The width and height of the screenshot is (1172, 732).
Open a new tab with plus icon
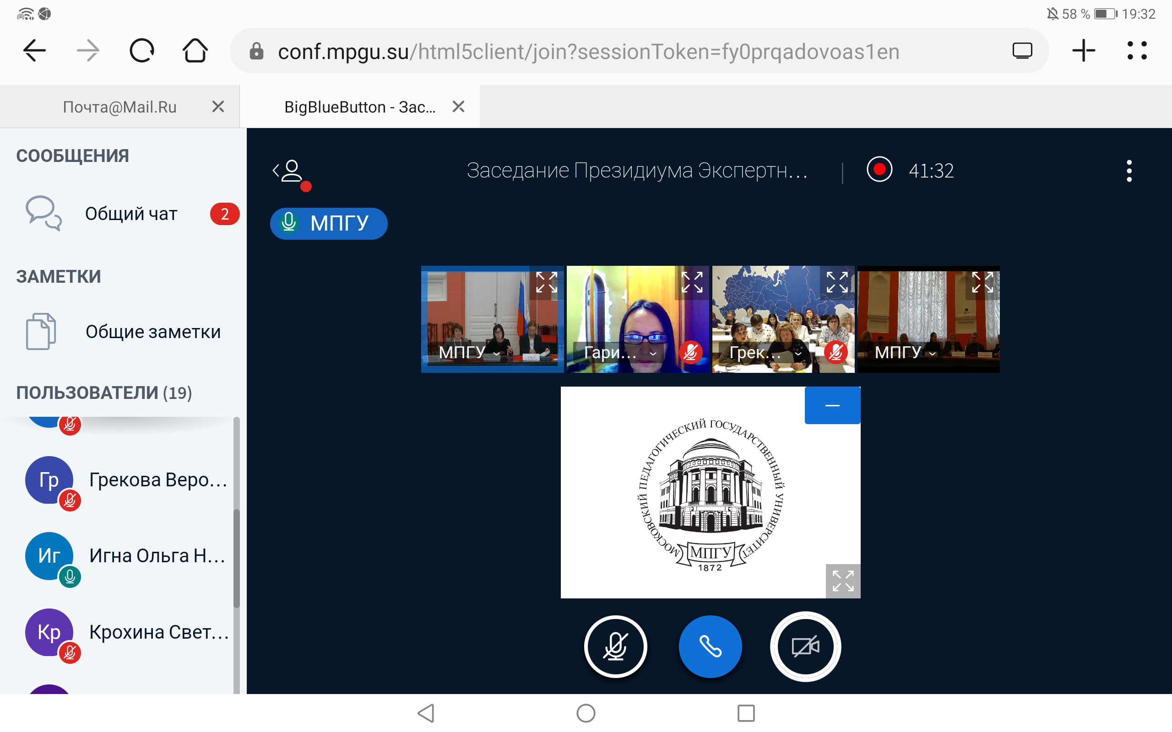[x=1084, y=51]
